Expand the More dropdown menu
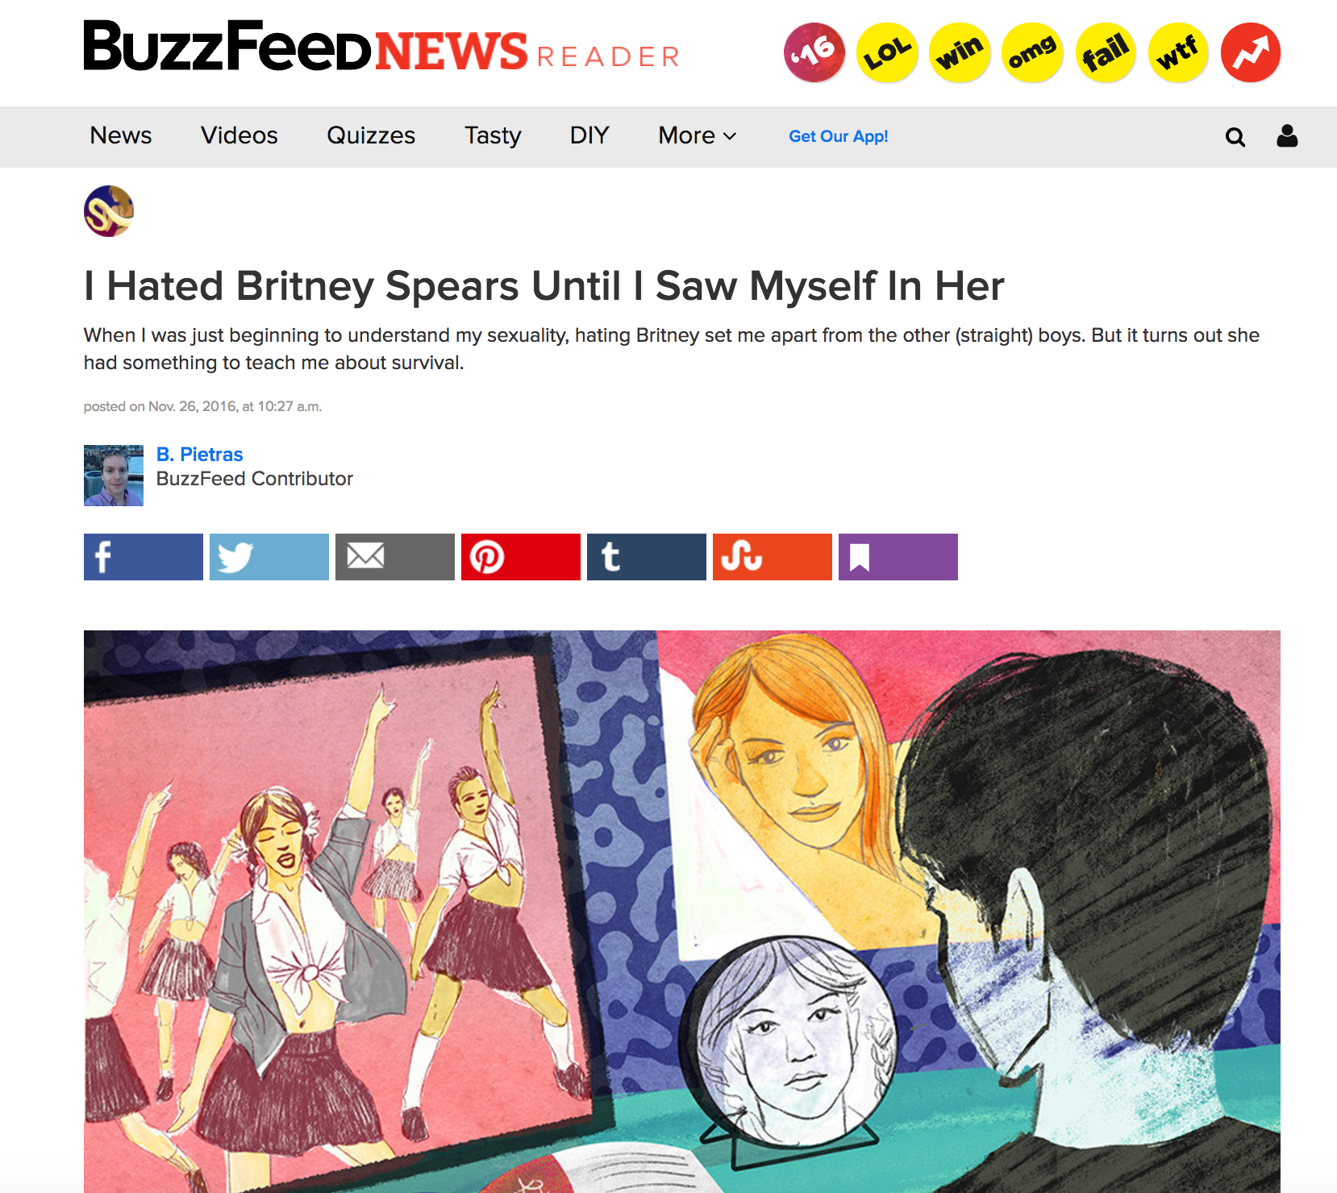Image resolution: width=1337 pixels, height=1193 pixels. click(698, 135)
